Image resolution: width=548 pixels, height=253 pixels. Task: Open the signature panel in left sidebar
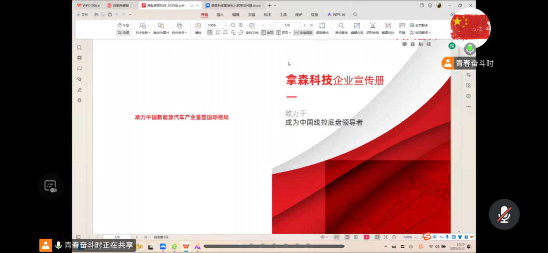click(79, 90)
